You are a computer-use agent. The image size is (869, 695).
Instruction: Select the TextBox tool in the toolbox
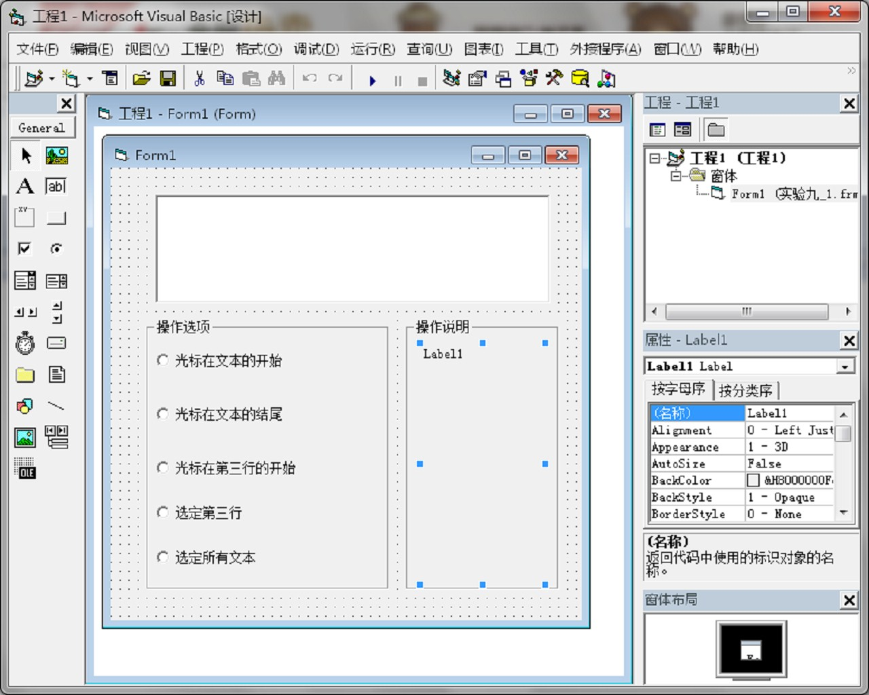pyautogui.click(x=56, y=187)
